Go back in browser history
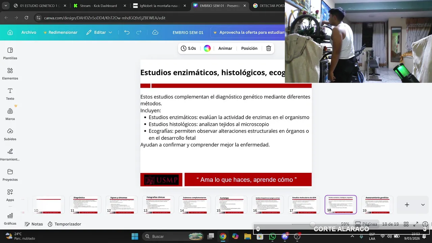 pyautogui.click(x=6, y=18)
